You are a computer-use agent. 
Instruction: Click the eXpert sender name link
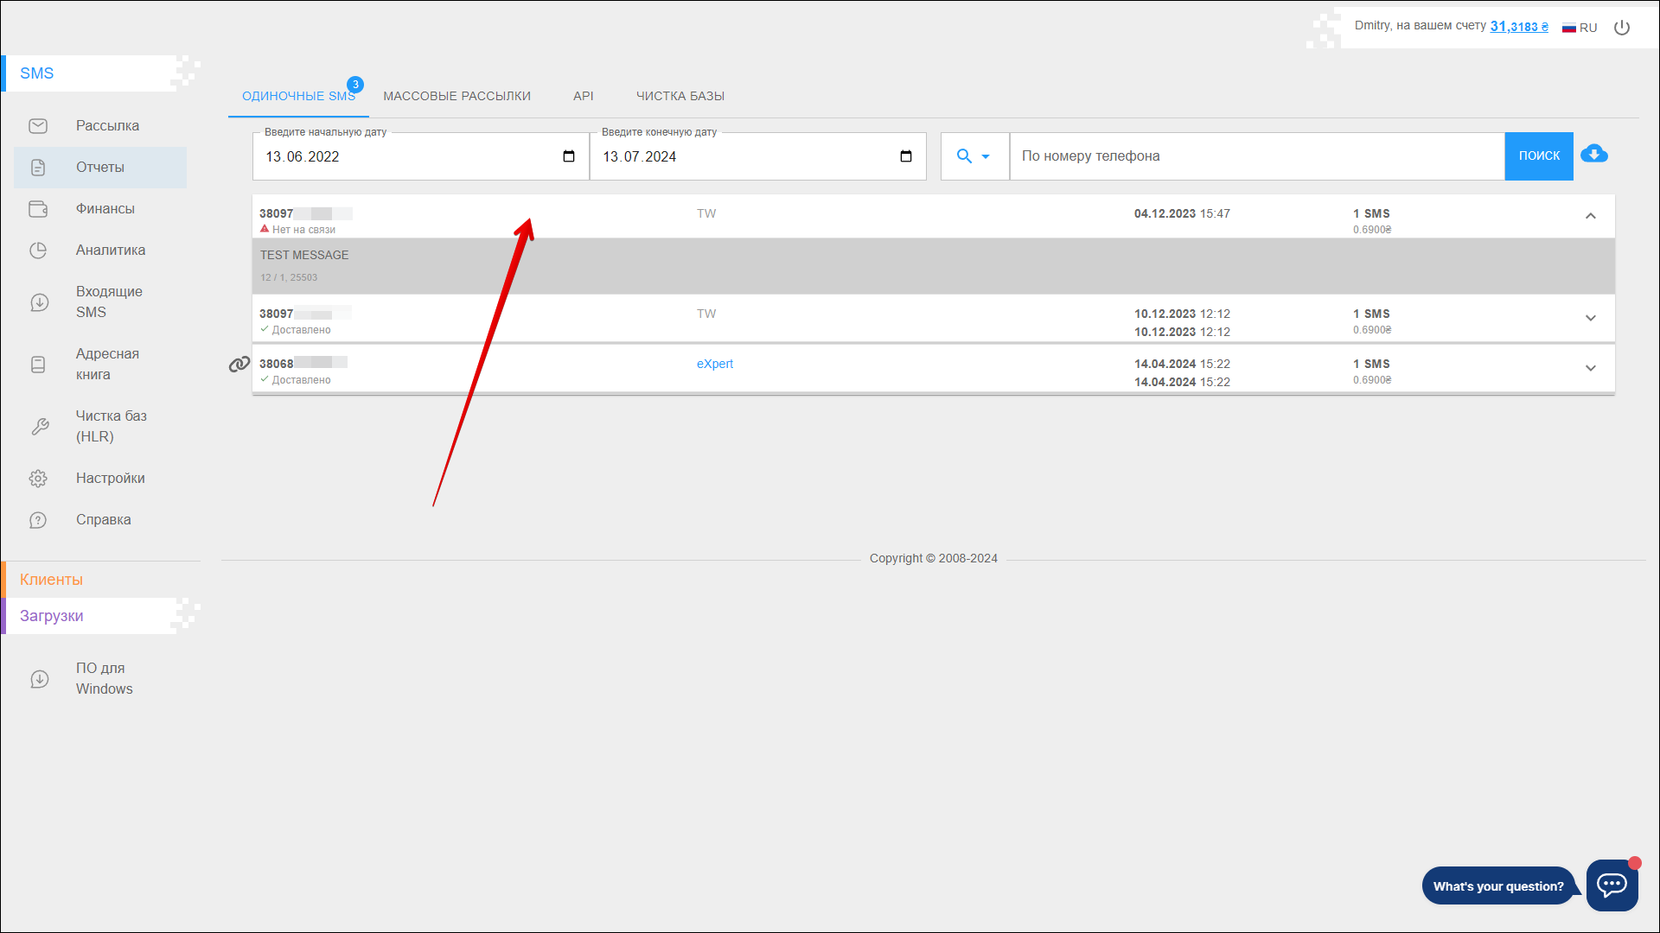pos(714,364)
